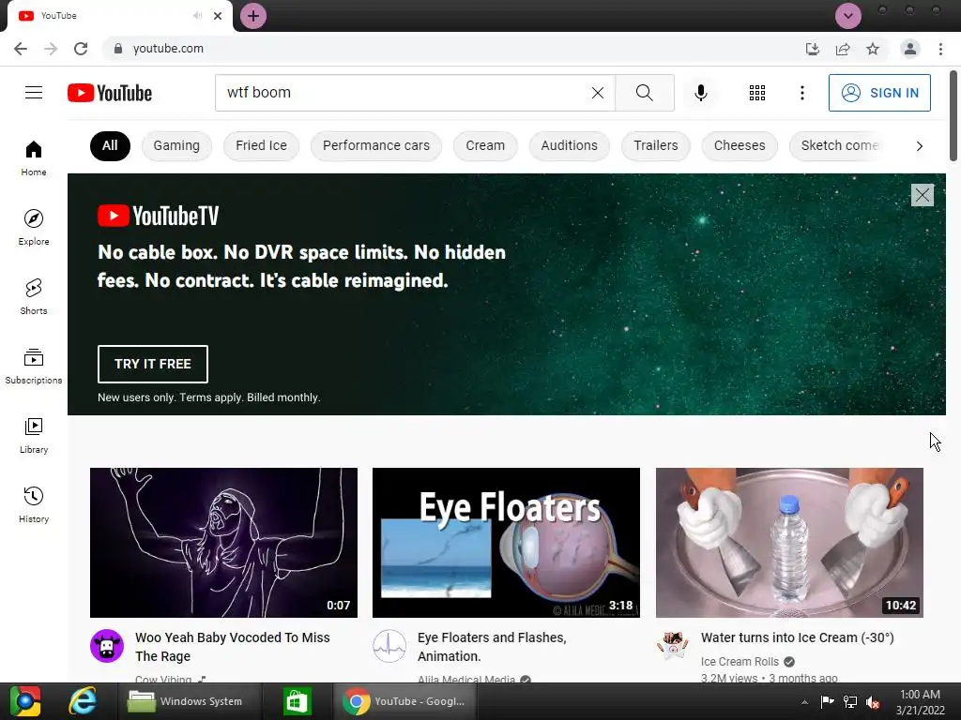The image size is (961, 720).
Task: Select the Cheeses filter chip
Action: (740, 145)
